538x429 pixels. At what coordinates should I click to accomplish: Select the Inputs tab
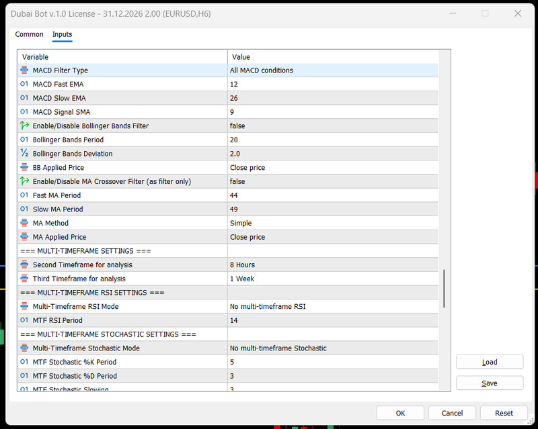tap(62, 34)
